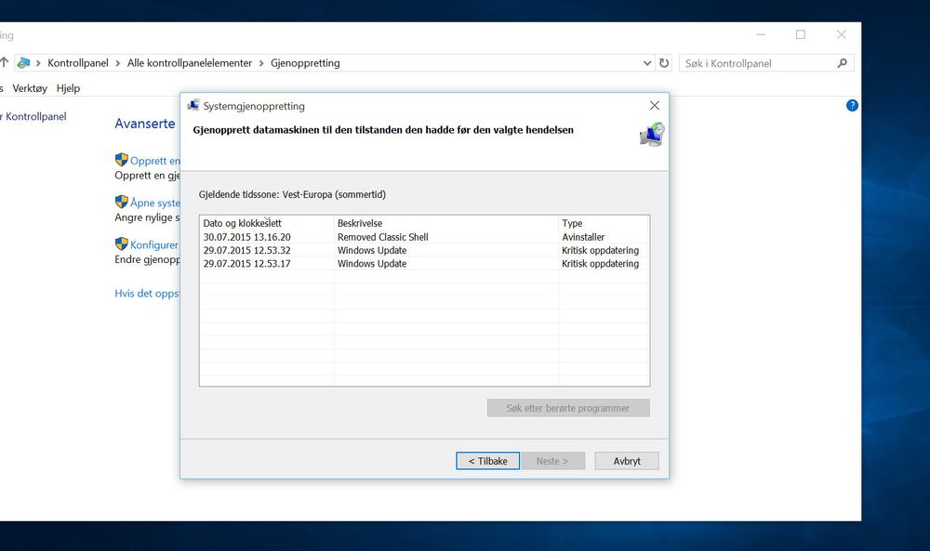Viewport: 930px width, 551px height.
Task: Refresh the Control Panel address bar
Action: coord(664,63)
